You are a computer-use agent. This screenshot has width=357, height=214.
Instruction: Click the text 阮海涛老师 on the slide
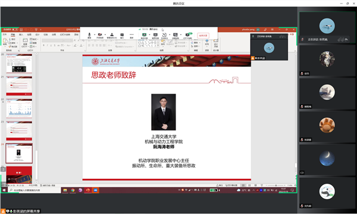164,147
